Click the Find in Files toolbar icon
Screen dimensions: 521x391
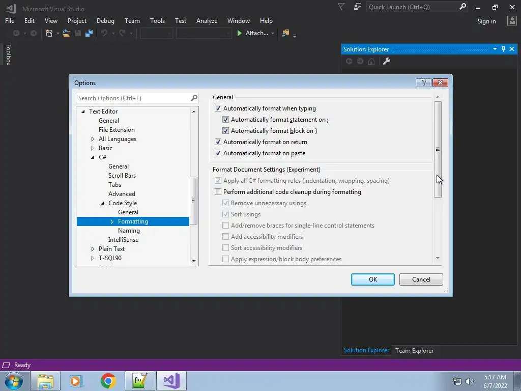coord(285,33)
